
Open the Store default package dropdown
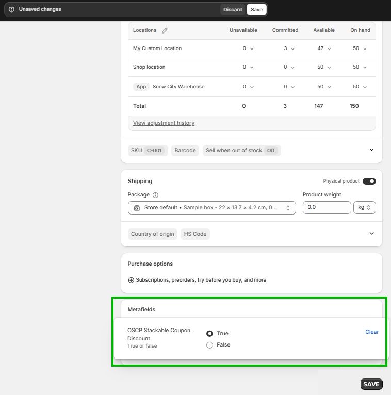(x=211, y=208)
